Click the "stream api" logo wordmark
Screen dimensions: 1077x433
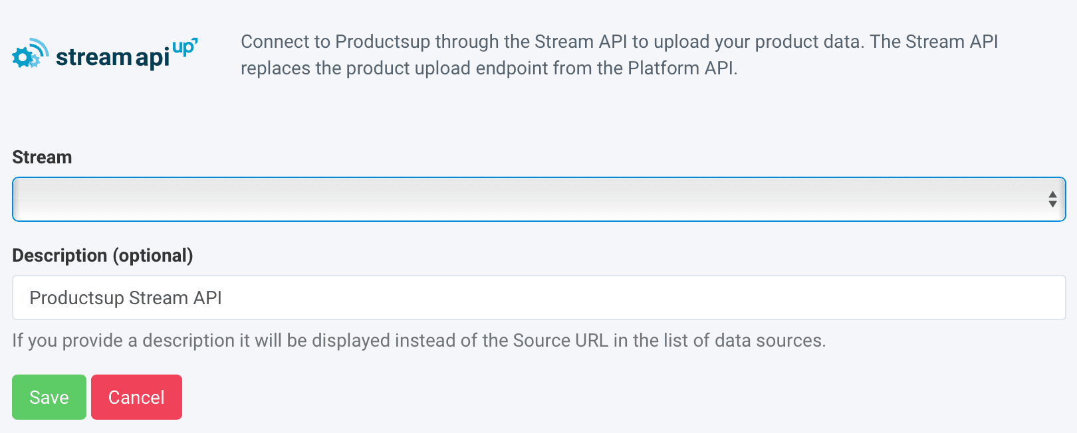pos(112,58)
